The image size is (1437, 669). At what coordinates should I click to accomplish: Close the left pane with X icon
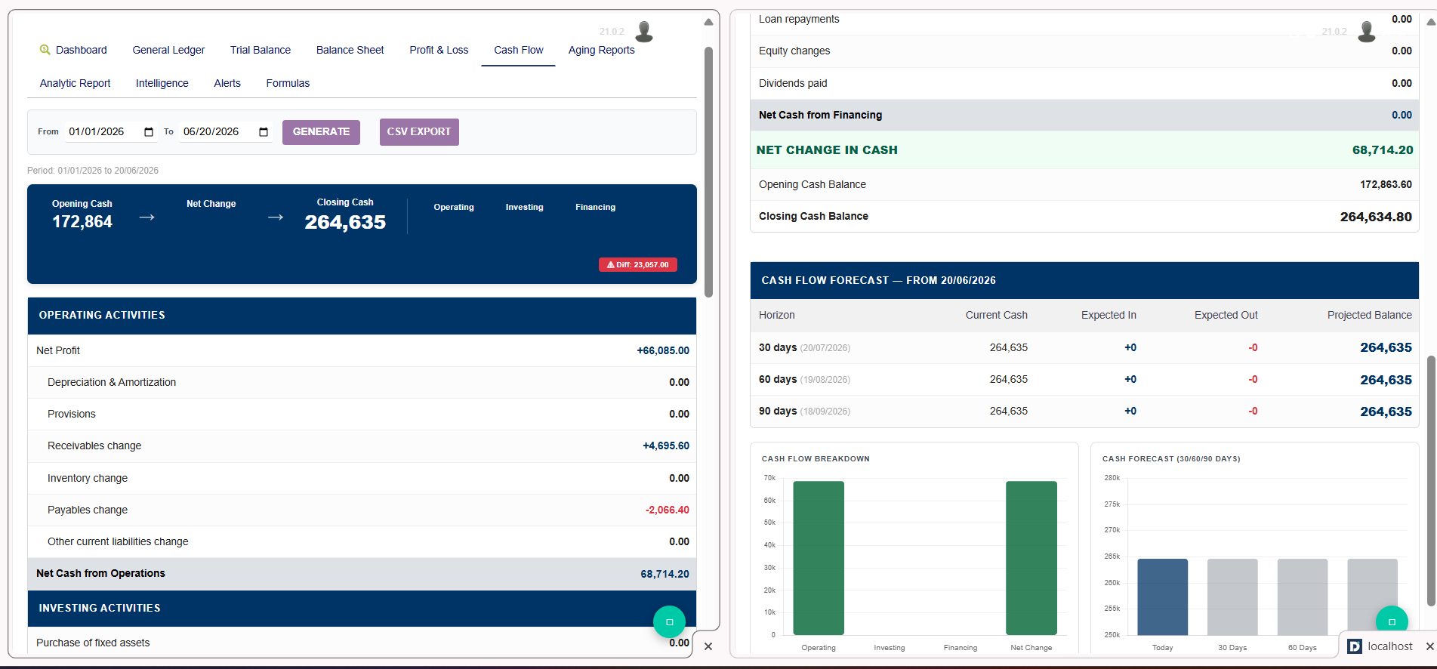point(708,646)
